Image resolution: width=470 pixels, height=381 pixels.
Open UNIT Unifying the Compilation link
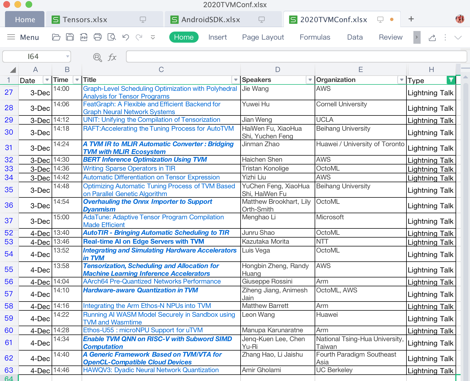click(x=151, y=120)
